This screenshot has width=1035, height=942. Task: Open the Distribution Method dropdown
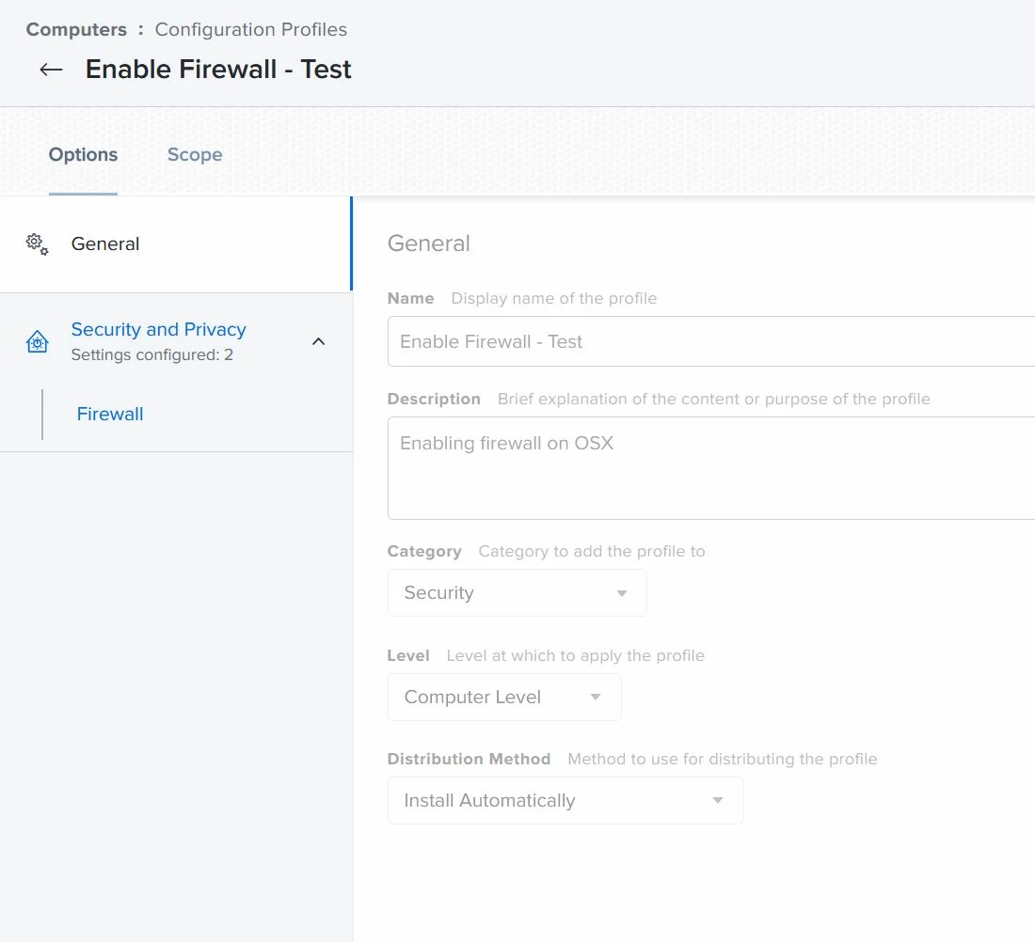click(565, 800)
